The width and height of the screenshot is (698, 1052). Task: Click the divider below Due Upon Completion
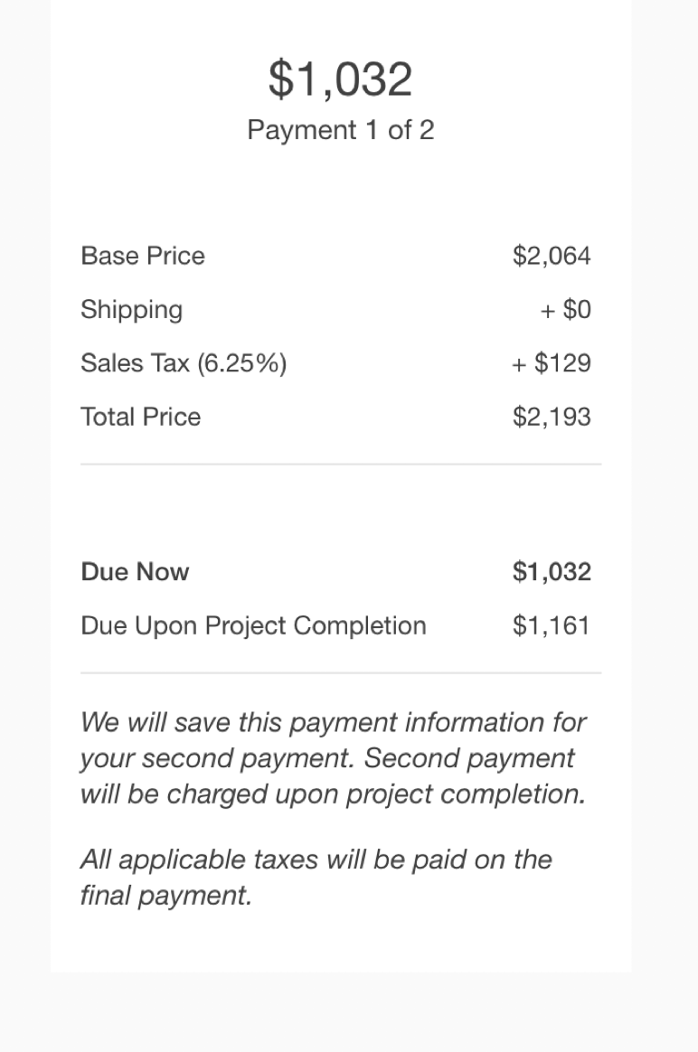click(341, 672)
